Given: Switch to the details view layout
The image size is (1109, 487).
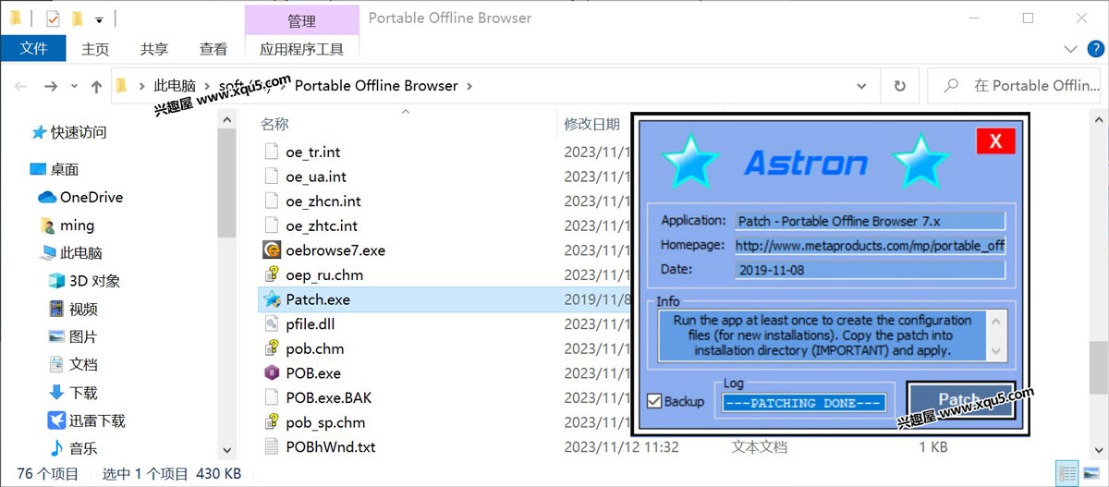Looking at the screenshot, I should click(x=1066, y=473).
